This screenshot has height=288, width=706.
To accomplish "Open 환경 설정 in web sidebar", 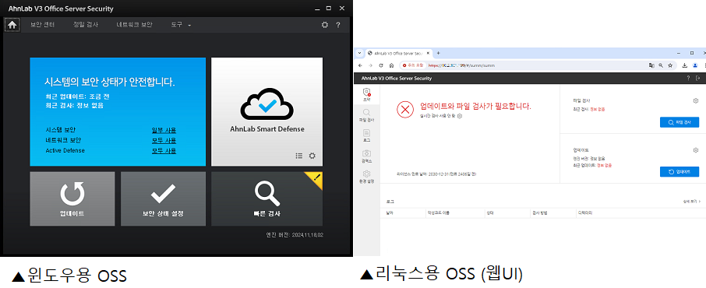I will pyautogui.click(x=367, y=177).
